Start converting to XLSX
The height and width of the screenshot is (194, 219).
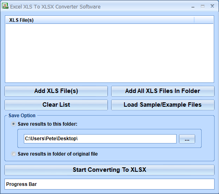click(109, 170)
